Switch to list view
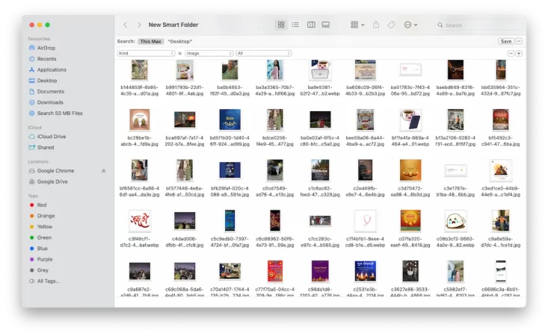The height and width of the screenshot is (336, 548). click(295, 25)
